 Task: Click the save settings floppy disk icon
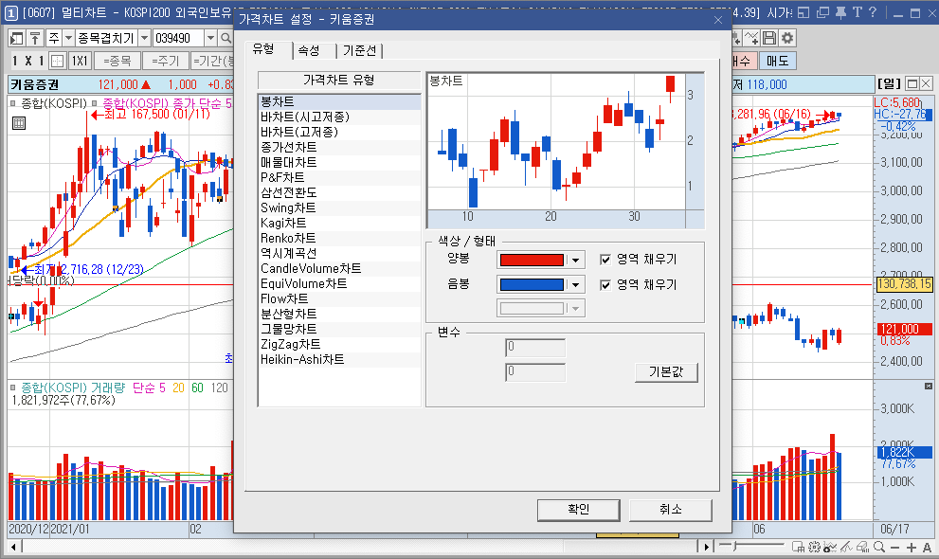pos(769,38)
